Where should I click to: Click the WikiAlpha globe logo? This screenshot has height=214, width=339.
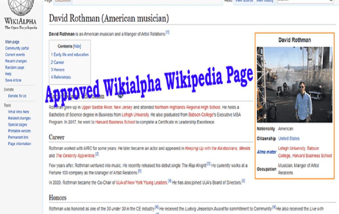pyautogui.click(x=21, y=7)
